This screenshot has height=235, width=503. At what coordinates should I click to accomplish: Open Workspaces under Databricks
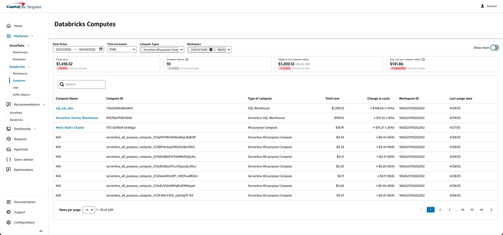click(x=20, y=74)
